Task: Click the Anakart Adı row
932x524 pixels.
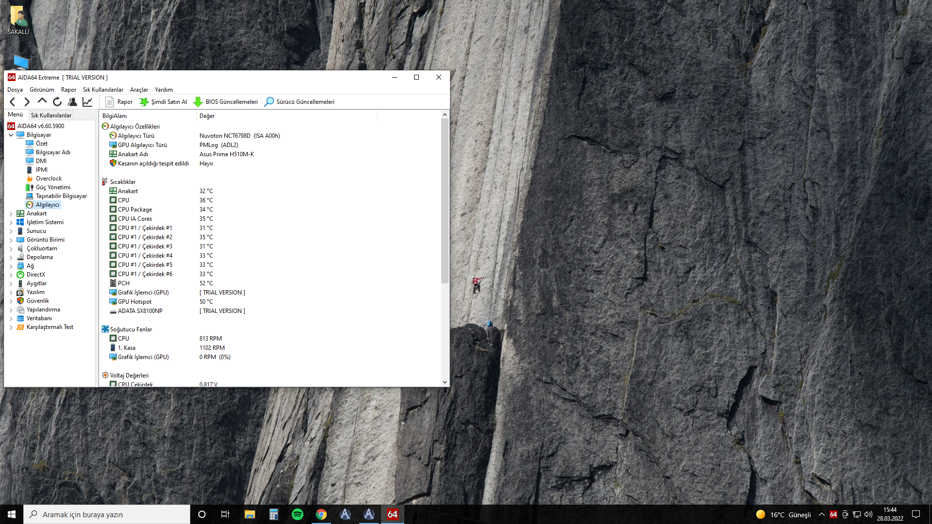Action: [x=270, y=154]
